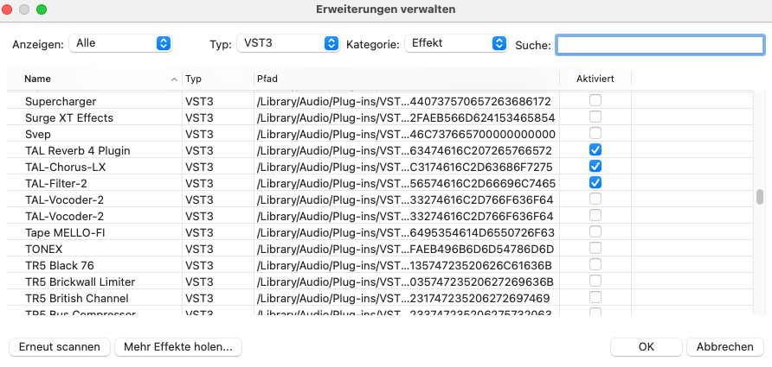The image size is (772, 367).
Task: Click the Erneut scannen button
Action: pyautogui.click(x=59, y=347)
